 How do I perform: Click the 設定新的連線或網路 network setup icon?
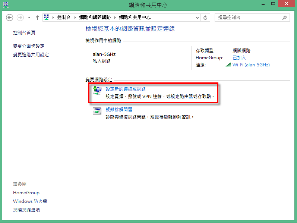coord(97,91)
